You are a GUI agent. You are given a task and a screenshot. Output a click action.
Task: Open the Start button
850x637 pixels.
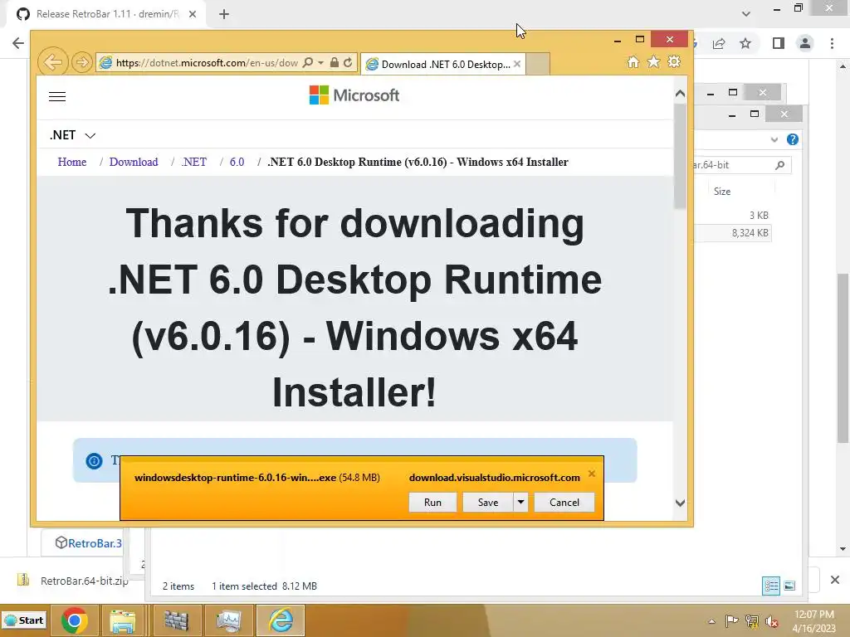coord(24,620)
